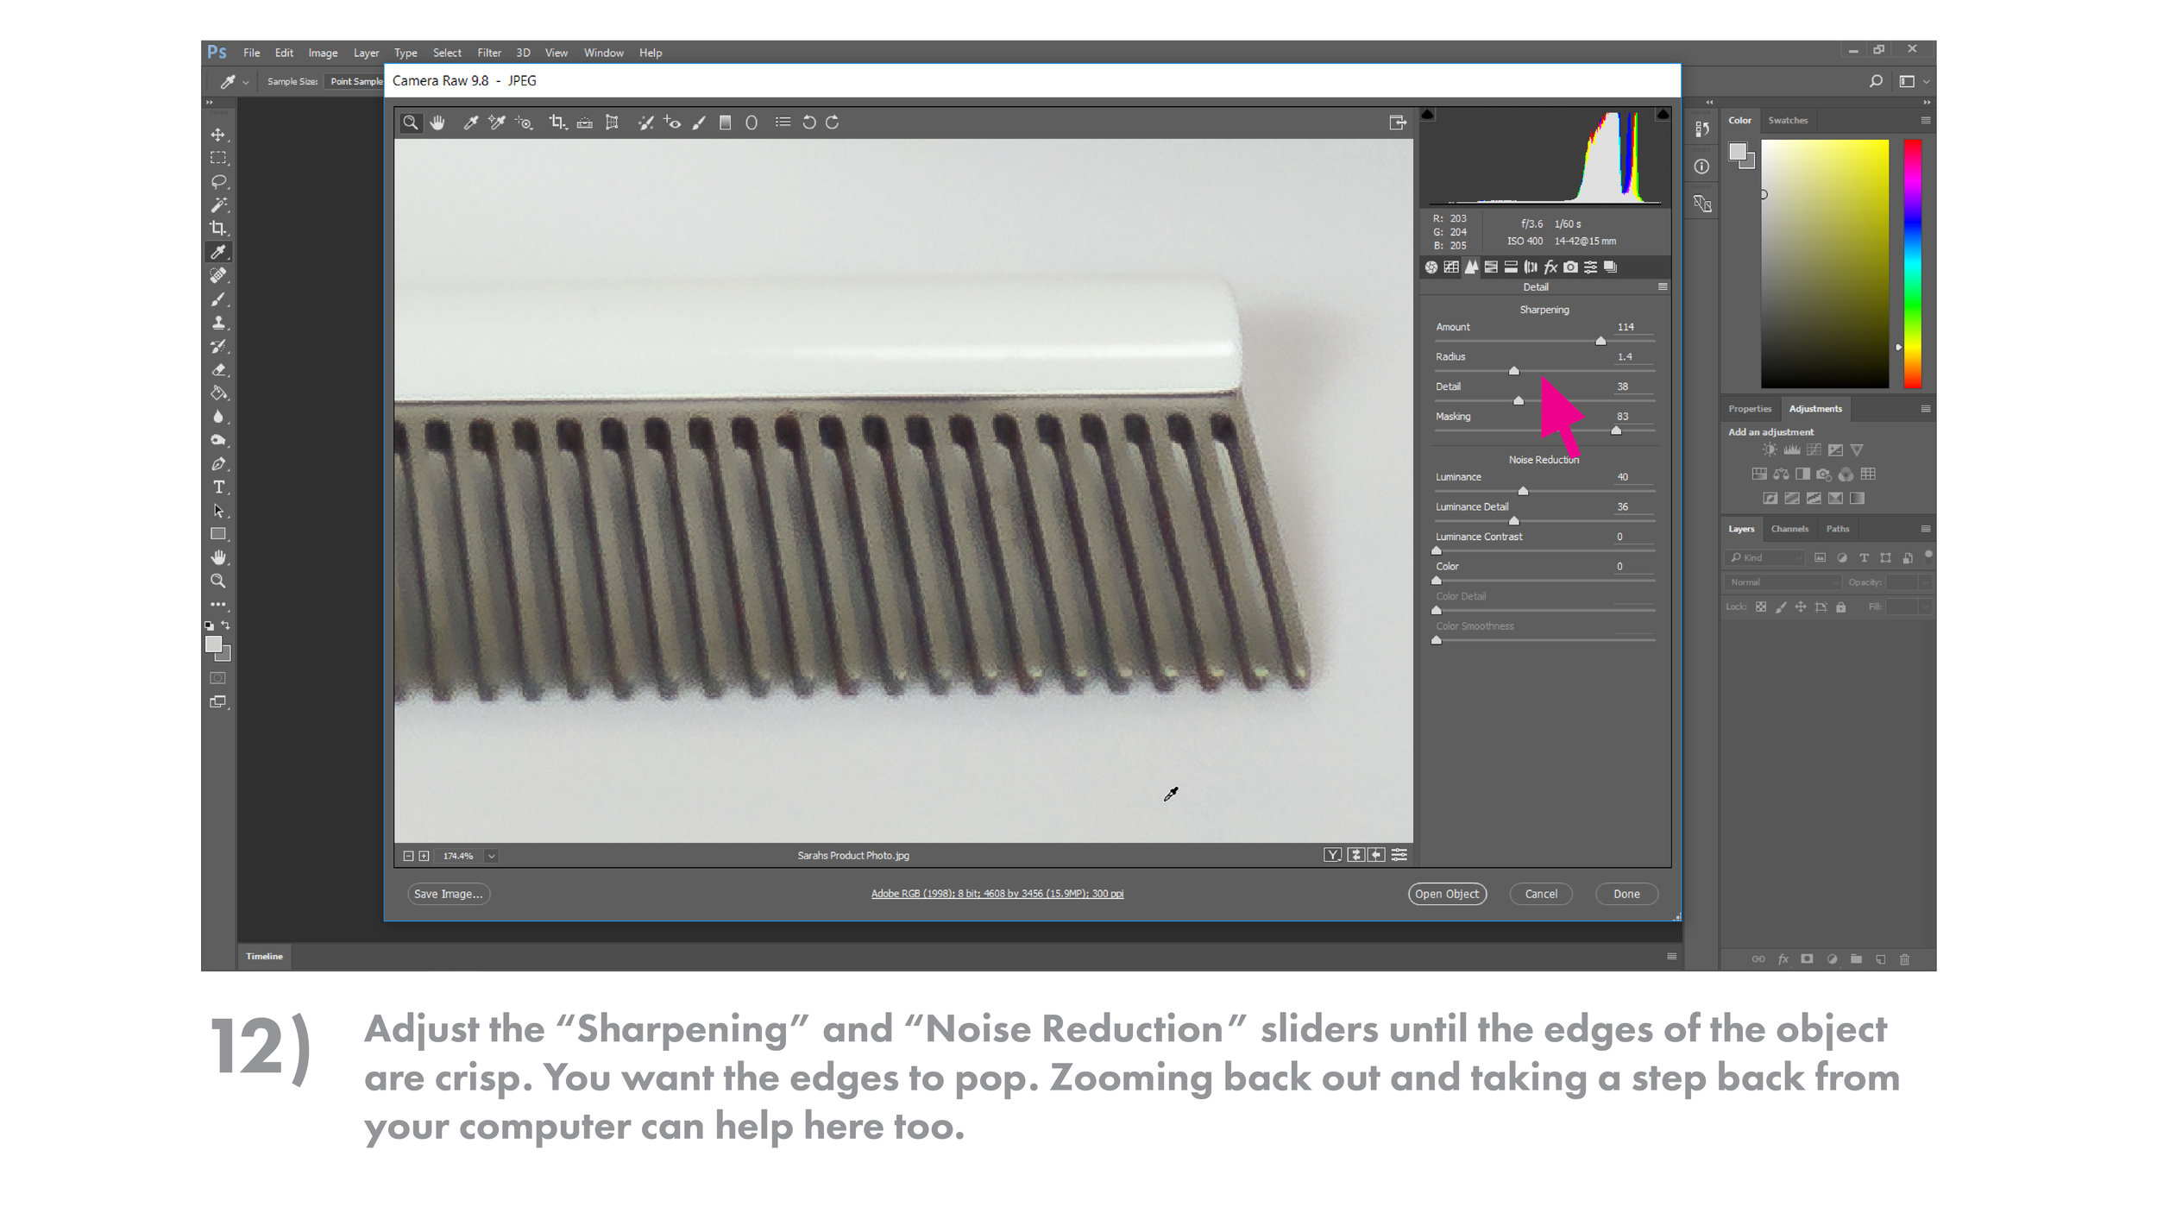Click the Done button

(x=1626, y=894)
